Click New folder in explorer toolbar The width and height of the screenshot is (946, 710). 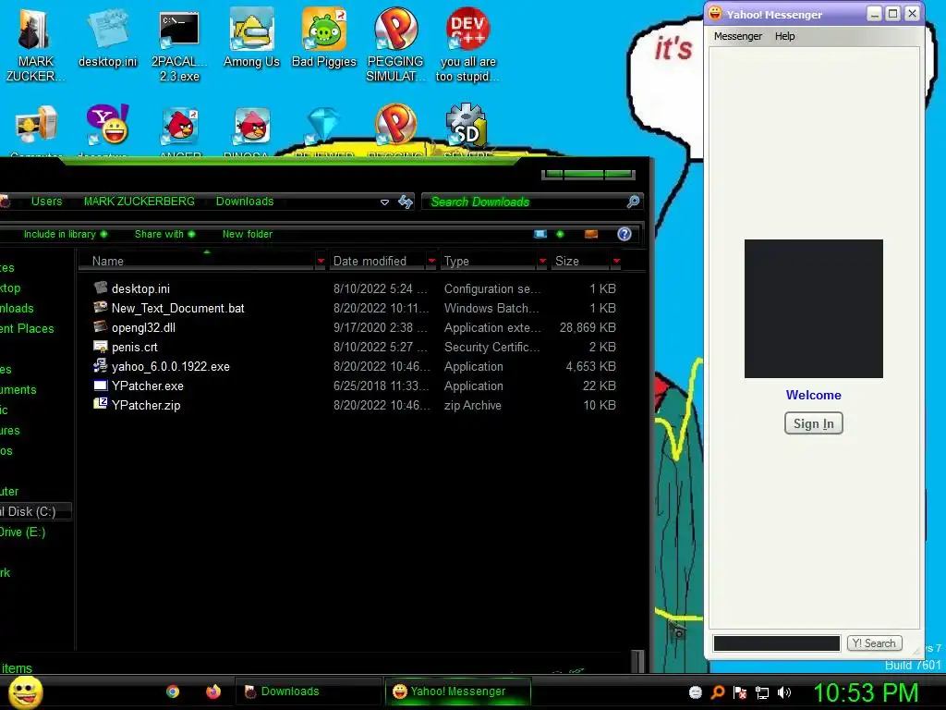coord(248,234)
